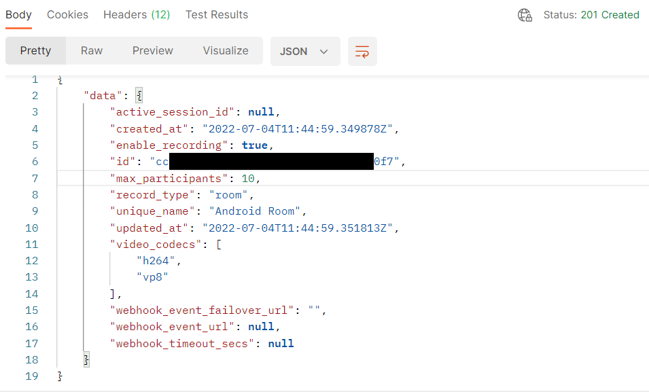Switch to Visualize view mode
Image resolution: width=649 pixels, height=392 pixels.
[226, 50]
